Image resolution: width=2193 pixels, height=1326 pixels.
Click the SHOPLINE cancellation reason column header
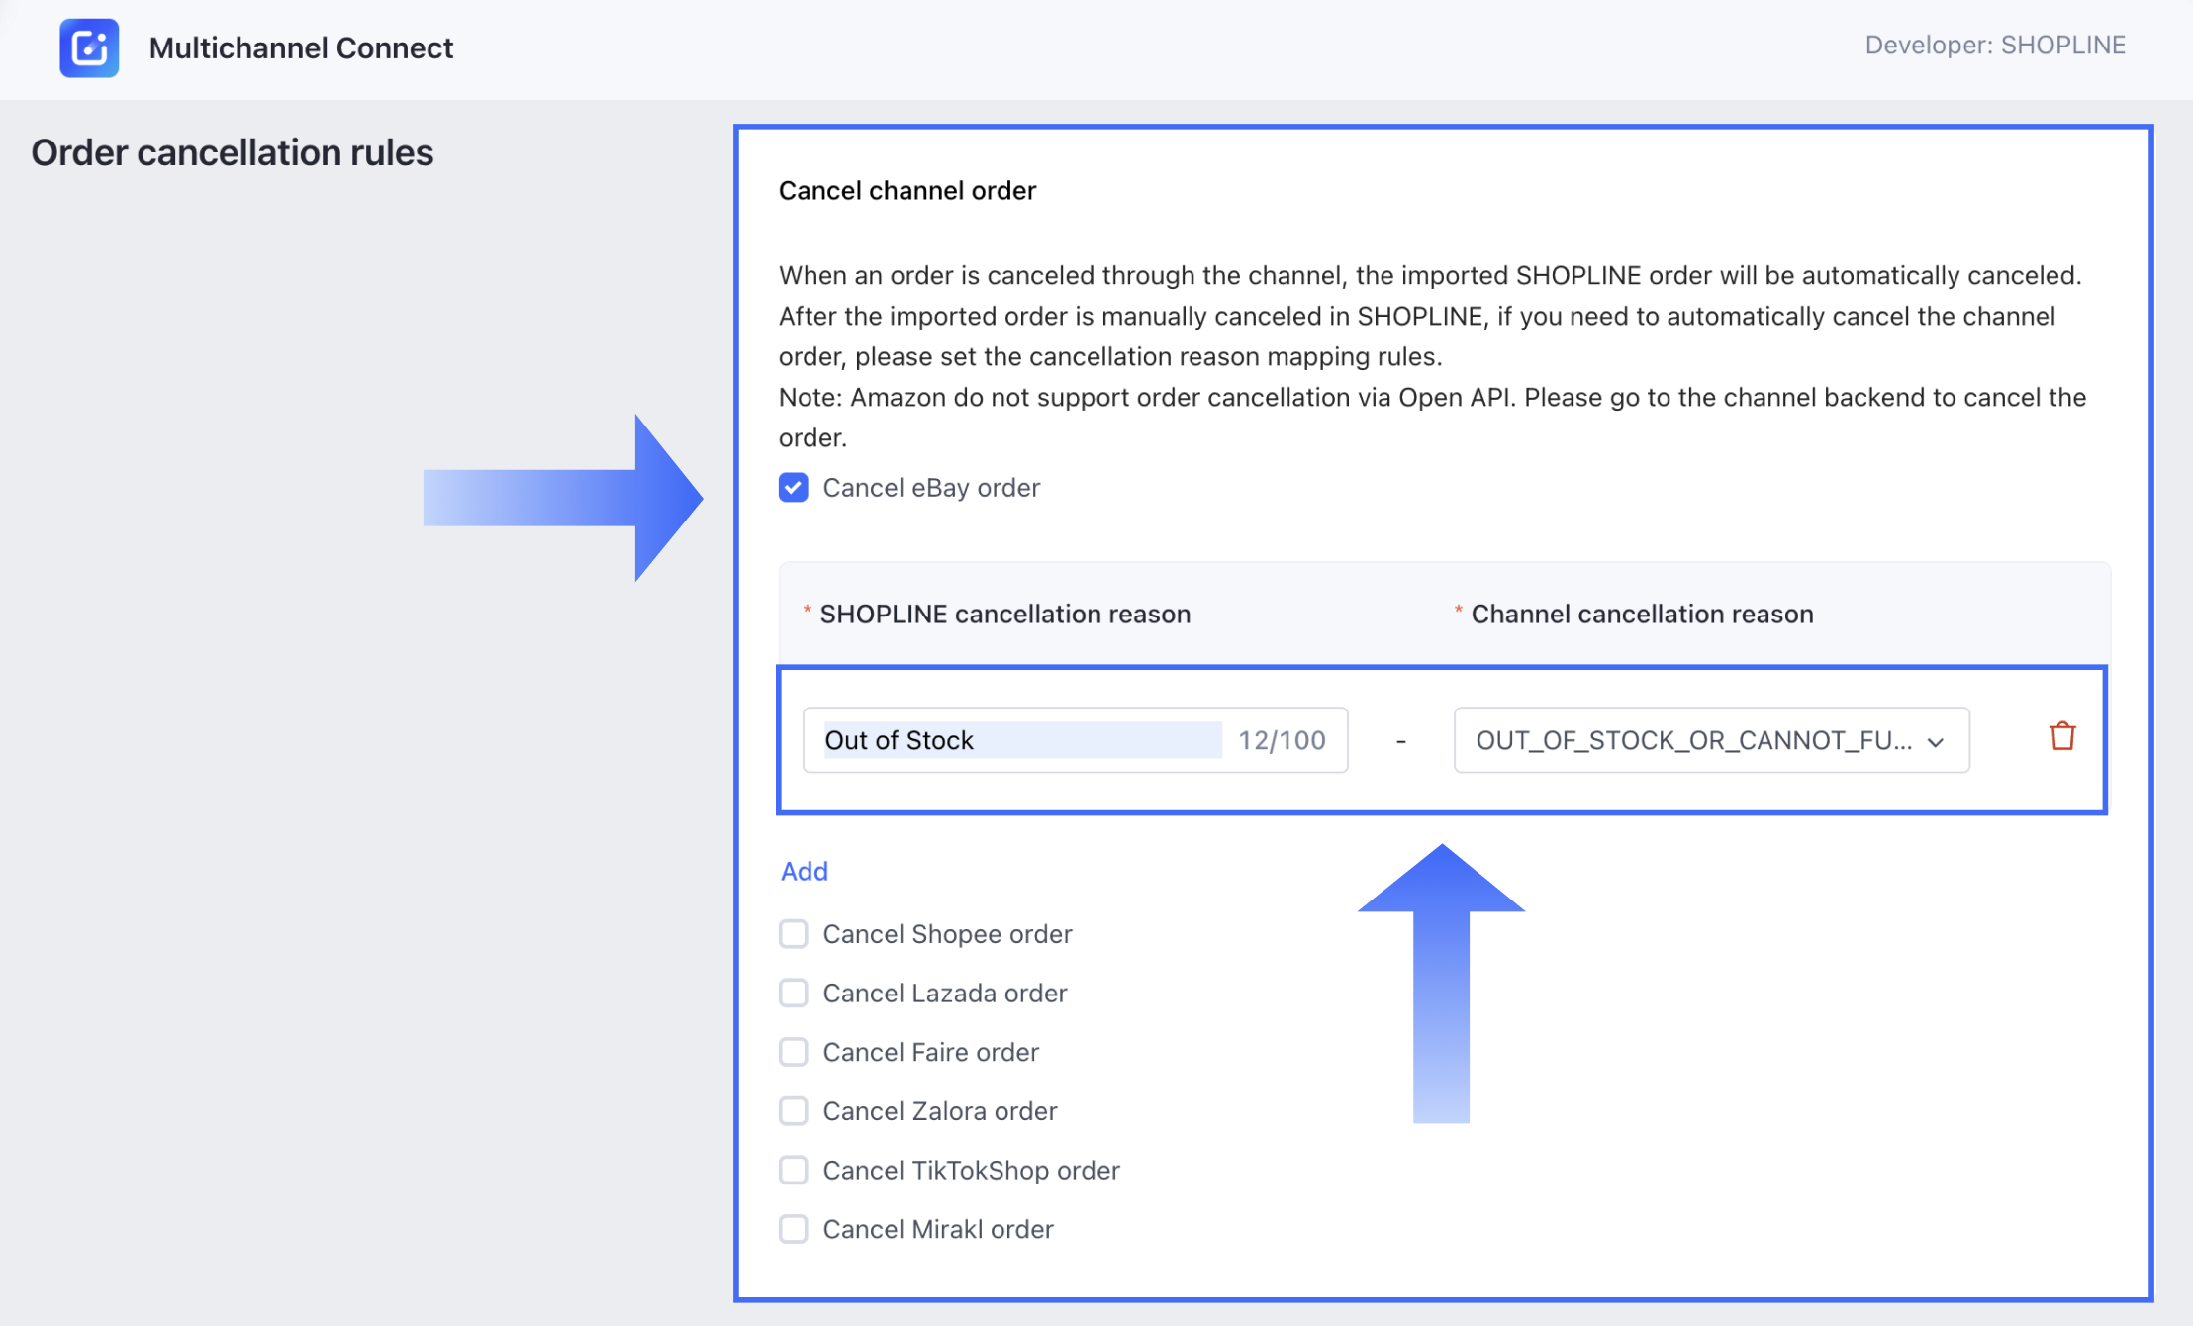[1004, 614]
